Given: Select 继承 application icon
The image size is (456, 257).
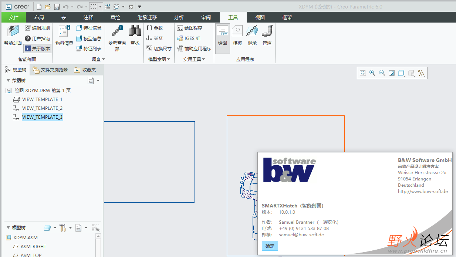Looking at the screenshot, I should coord(252,35).
